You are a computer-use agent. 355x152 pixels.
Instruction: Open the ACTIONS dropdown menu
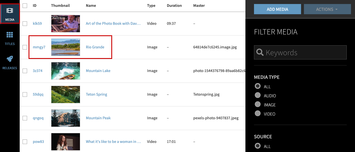click(327, 9)
